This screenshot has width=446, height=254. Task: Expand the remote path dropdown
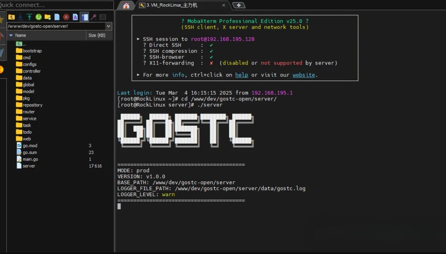coord(108,26)
